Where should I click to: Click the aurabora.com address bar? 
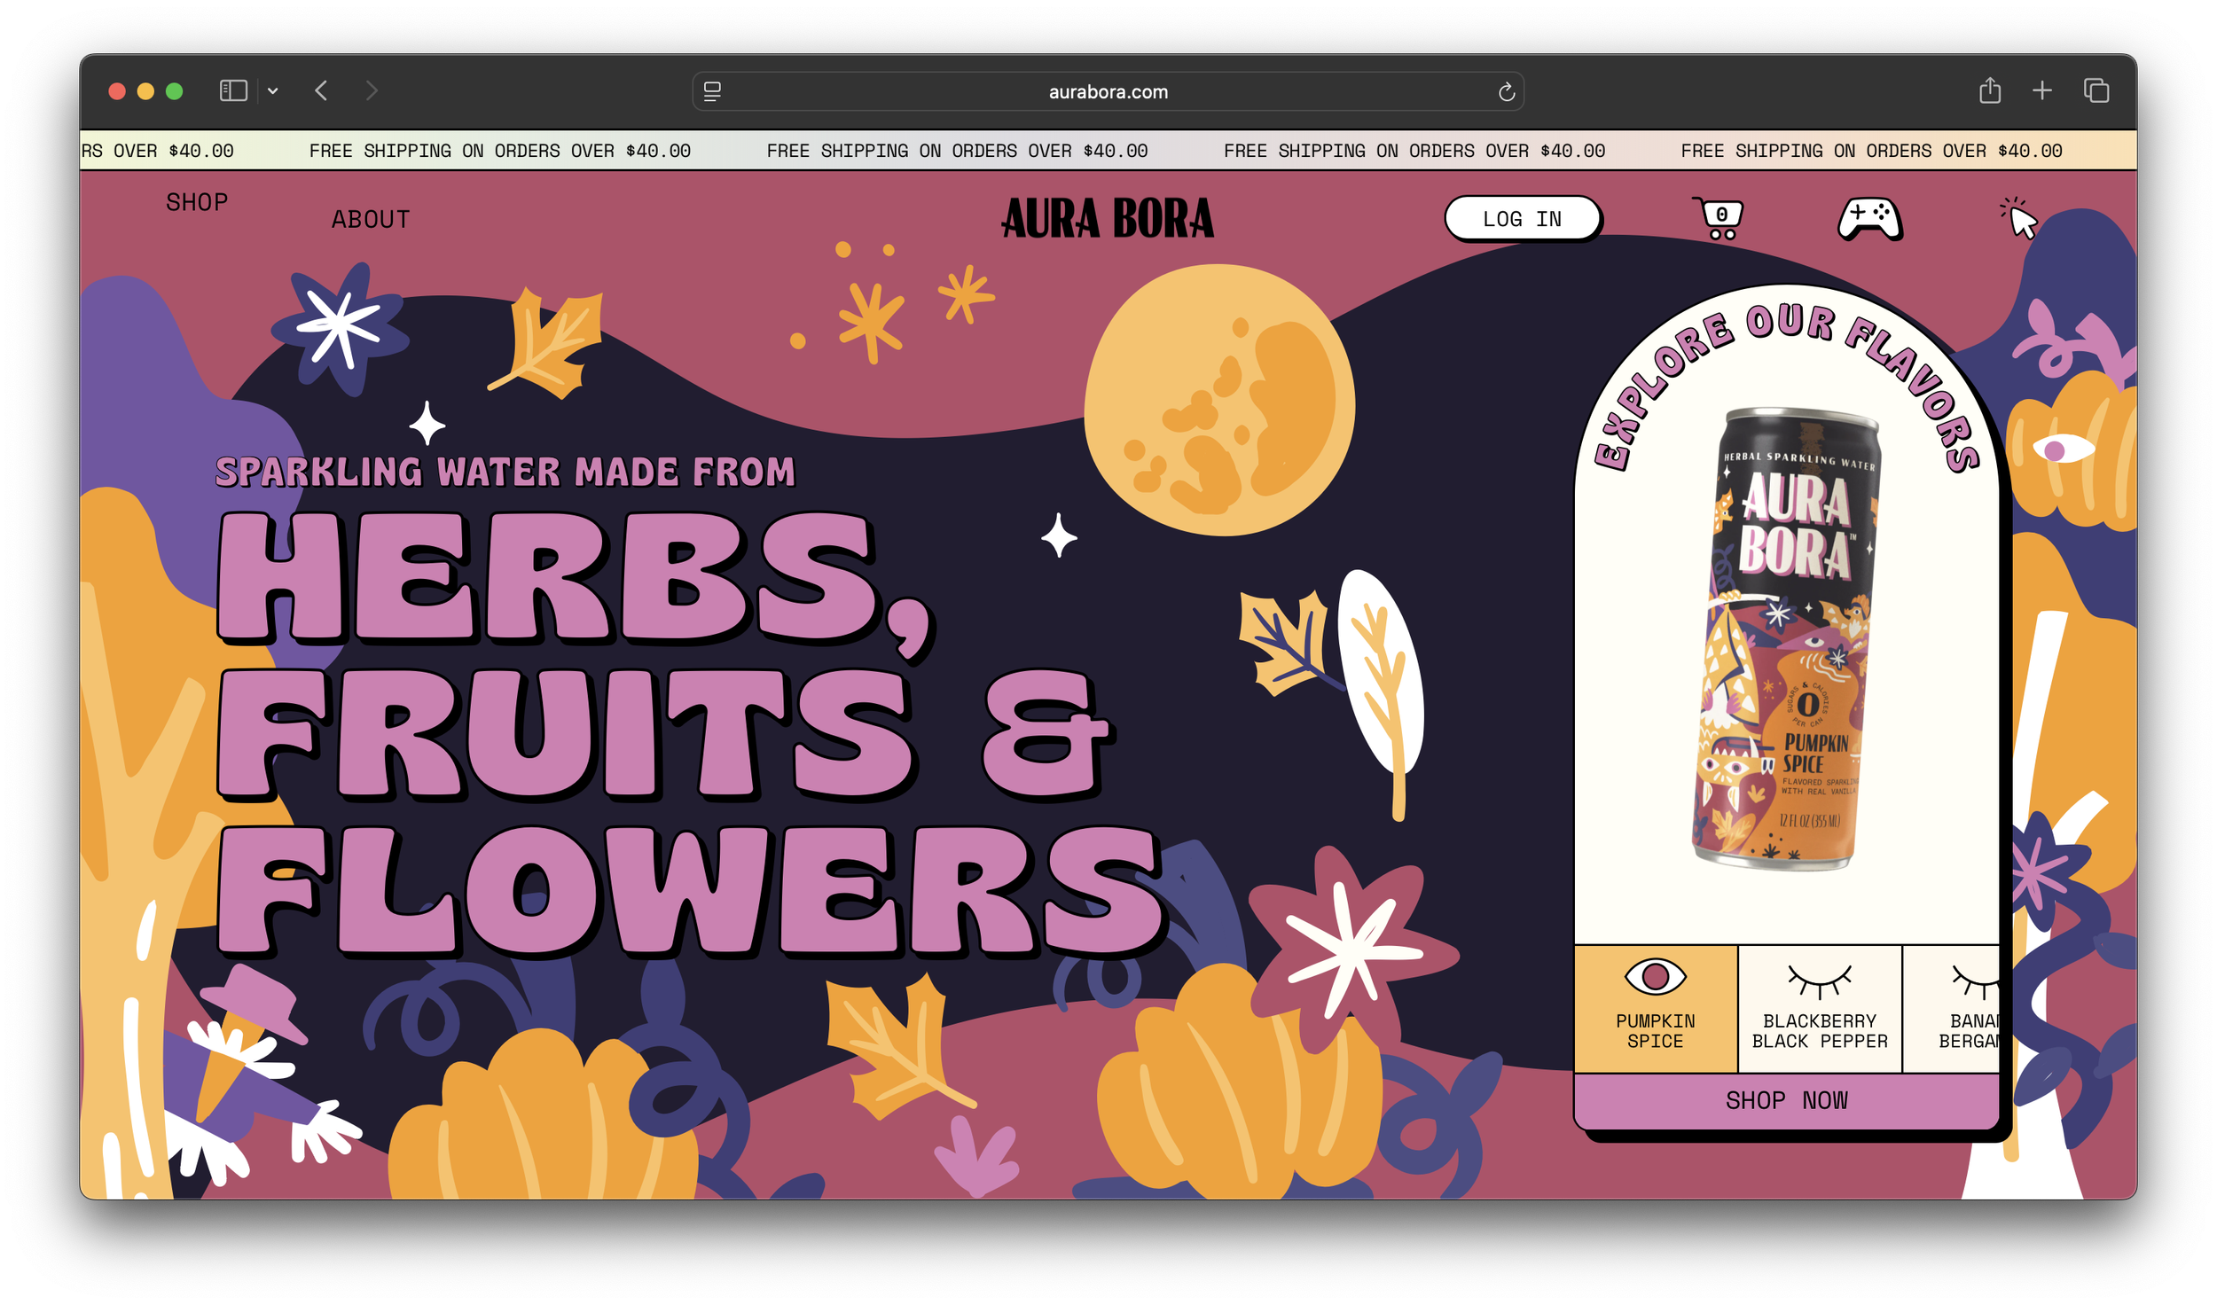(x=1108, y=91)
